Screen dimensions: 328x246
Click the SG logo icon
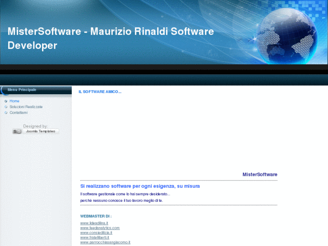(x=17, y=131)
